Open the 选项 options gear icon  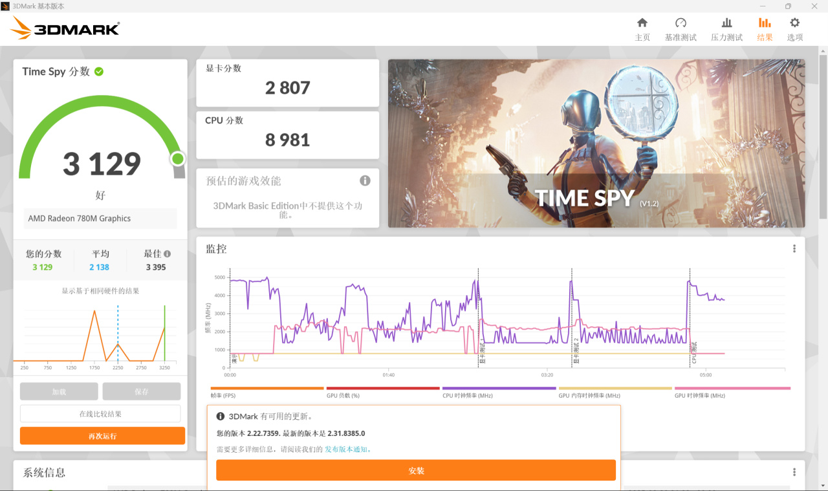click(795, 23)
